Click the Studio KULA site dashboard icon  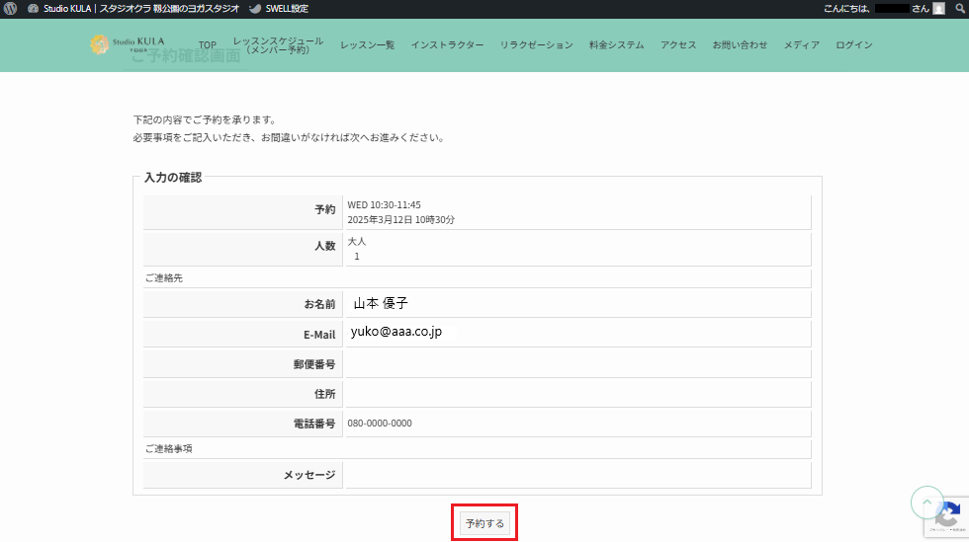(x=34, y=9)
